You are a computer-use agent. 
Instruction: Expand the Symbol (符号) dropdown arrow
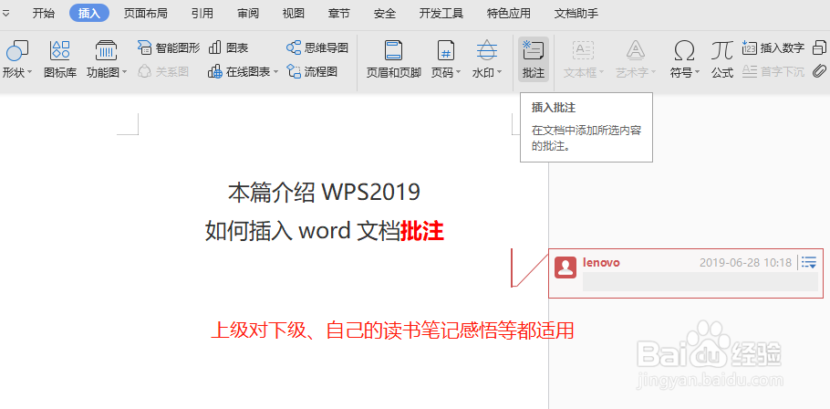(x=697, y=72)
